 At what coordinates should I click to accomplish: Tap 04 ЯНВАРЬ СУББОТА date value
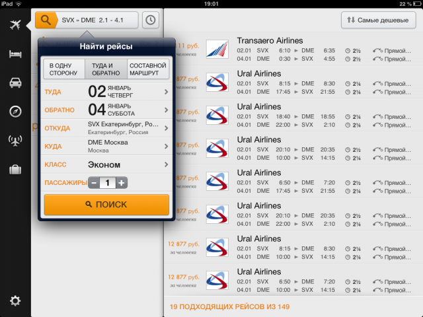112,110
